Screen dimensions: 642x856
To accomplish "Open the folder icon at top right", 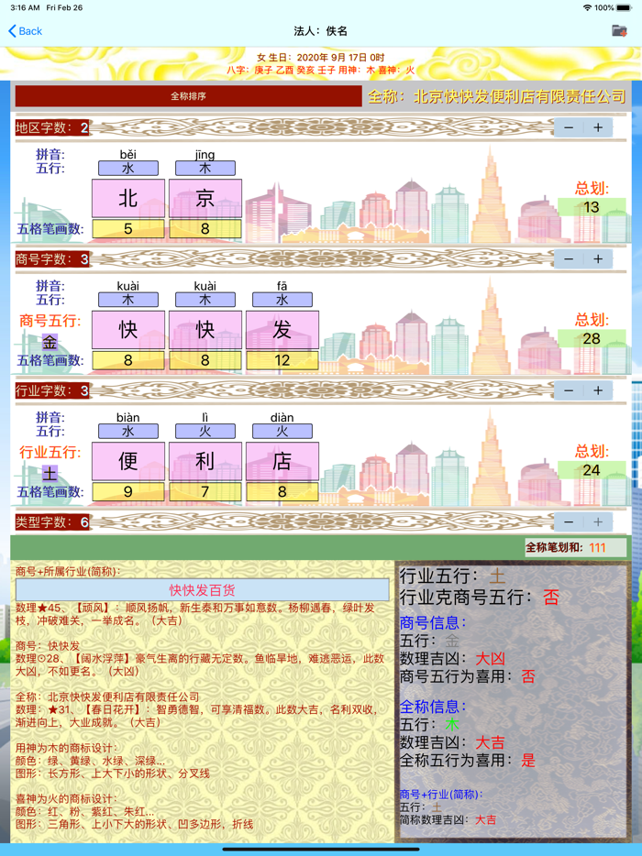I will coord(619,30).
